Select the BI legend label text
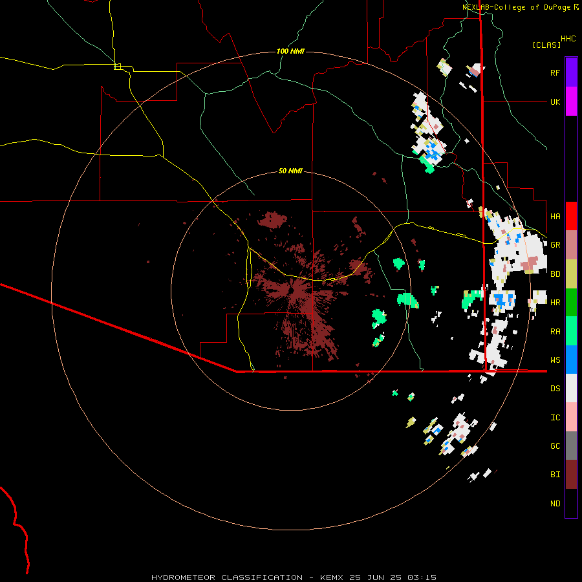Screen dimensions: 582x582 (x=555, y=475)
